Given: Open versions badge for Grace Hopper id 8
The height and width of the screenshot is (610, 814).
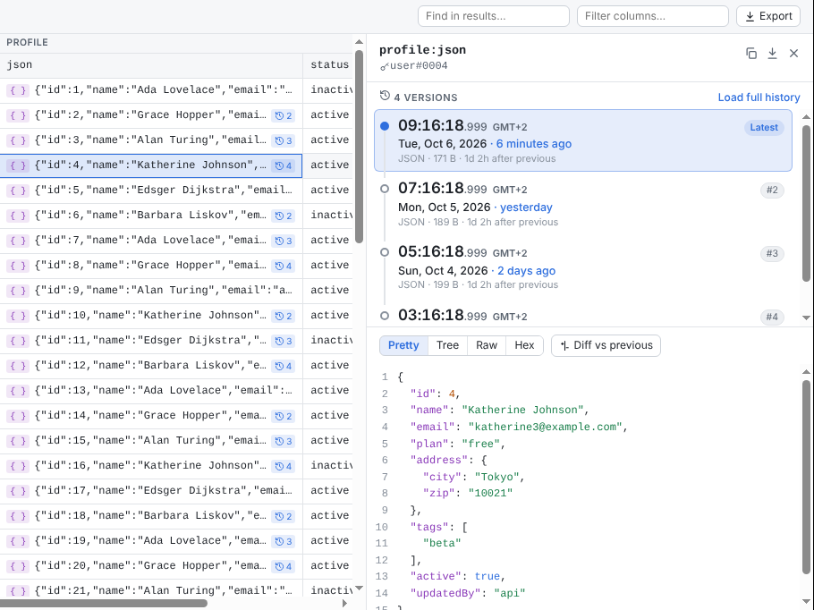Looking at the screenshot, I should point(284,266).
